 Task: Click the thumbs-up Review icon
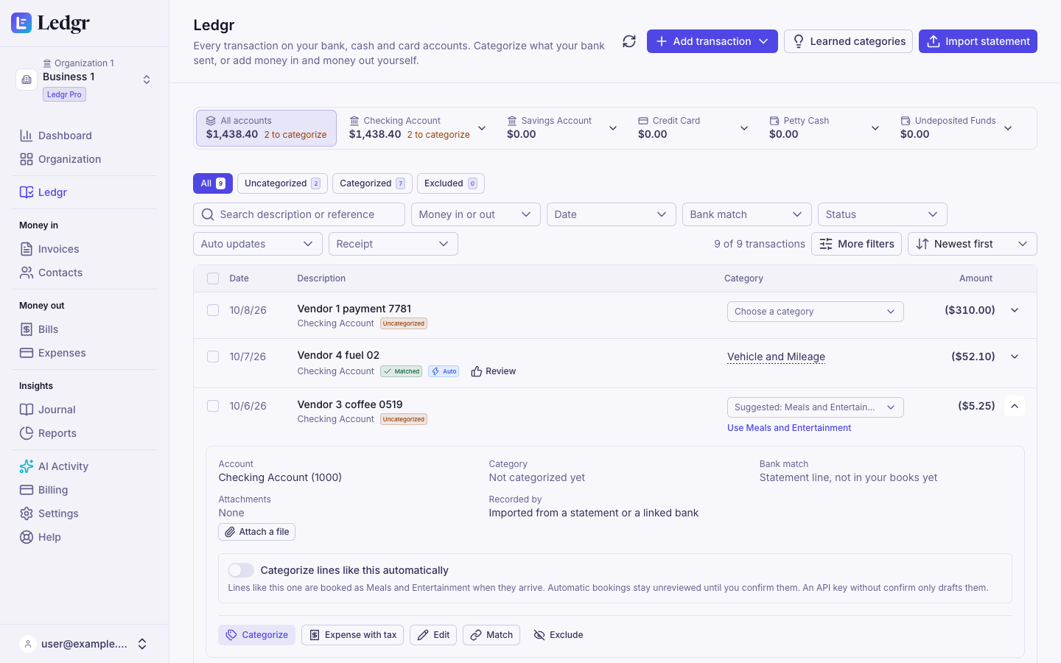click(x=477, y=371)
